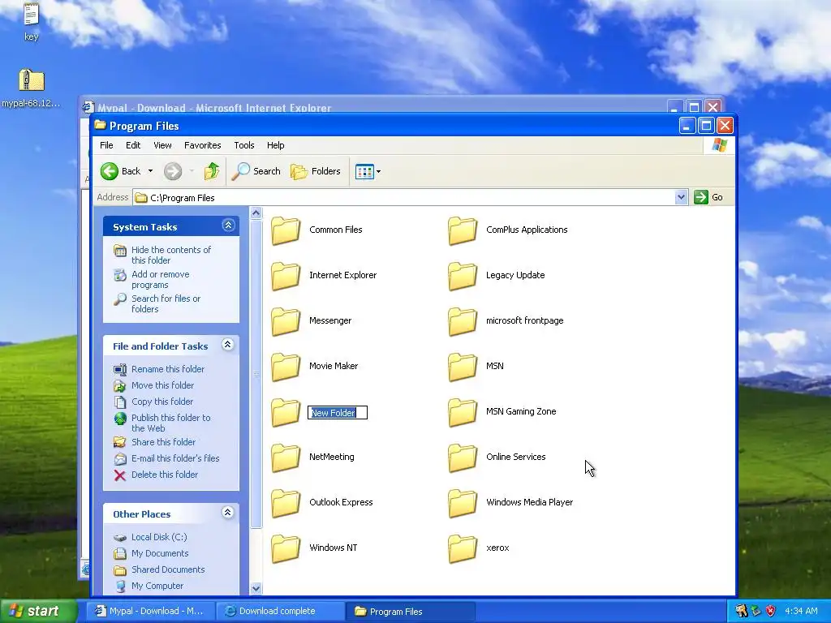
Task: Switch to Download complete taskbar item
Action: pyautogui.click(x=280, y=611)
